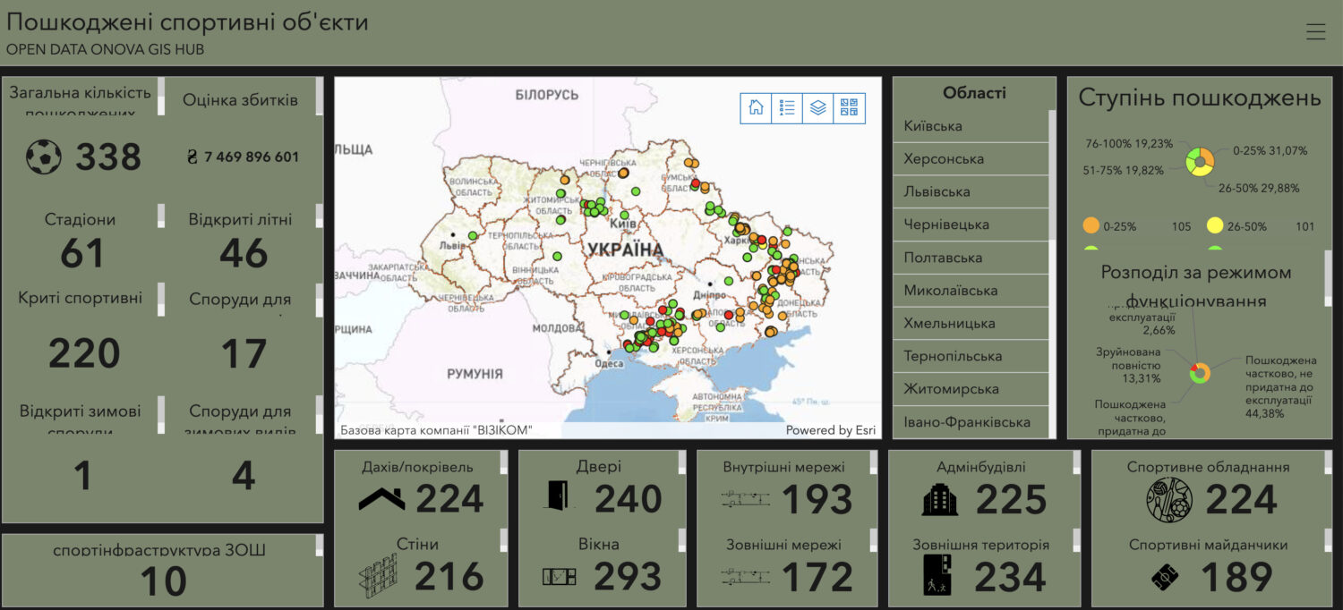Screen dimensions: 1343x610
Task: Click the Ступінь пошкоджень donut chart
Action: click(x=1200, y=162)
